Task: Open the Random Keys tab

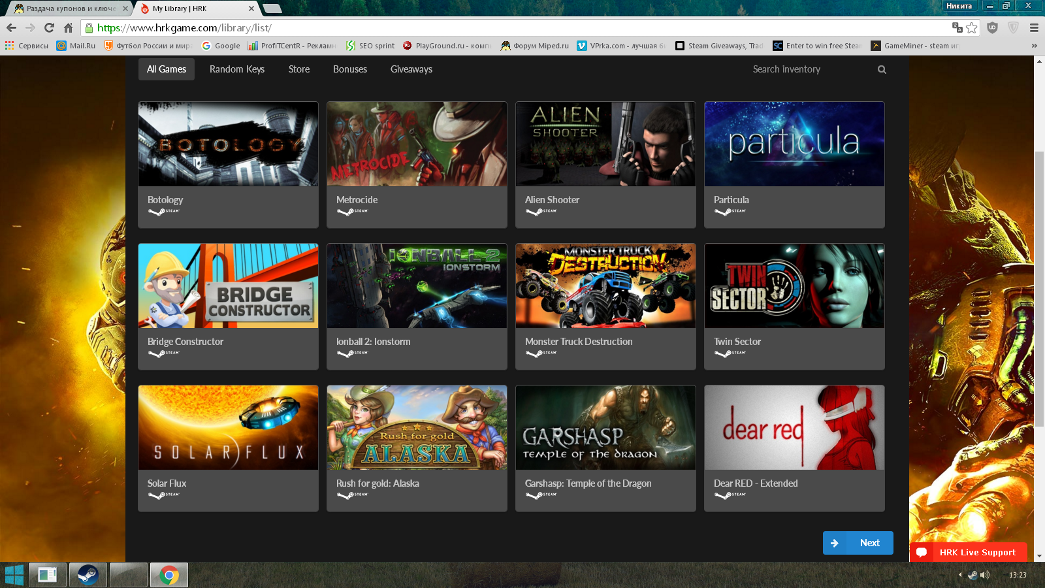Action: [x=237, y=69]
